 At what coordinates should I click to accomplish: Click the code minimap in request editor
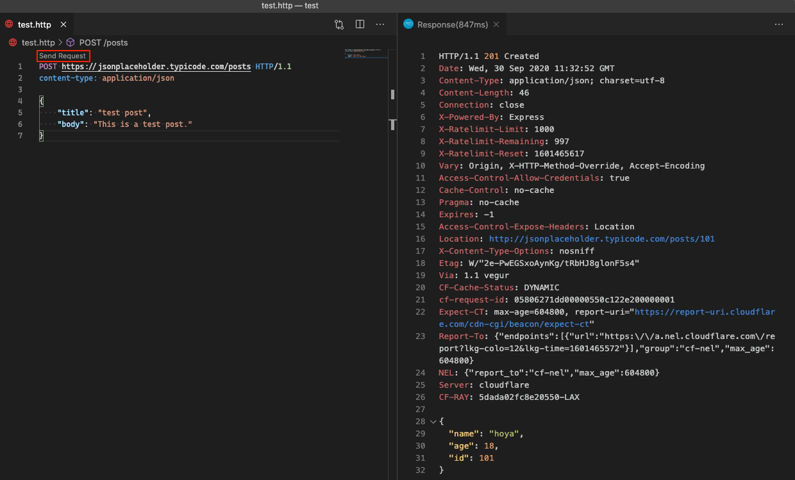(x=365, y=54)
